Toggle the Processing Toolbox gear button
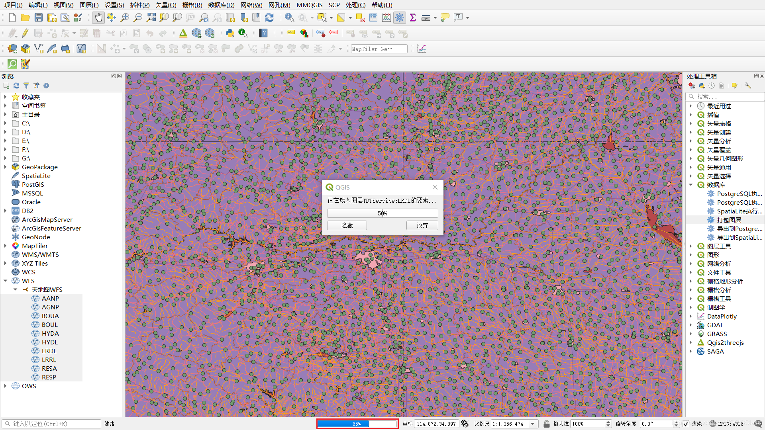 click(400, 18)
